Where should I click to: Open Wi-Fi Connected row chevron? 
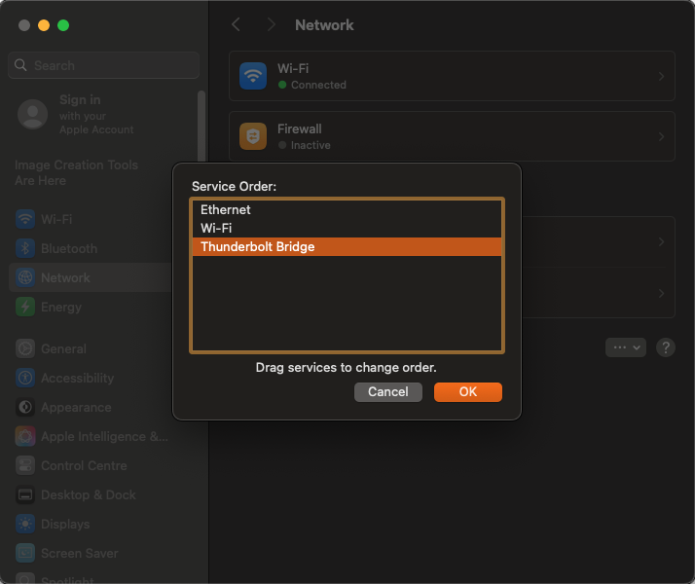[661, 76]
